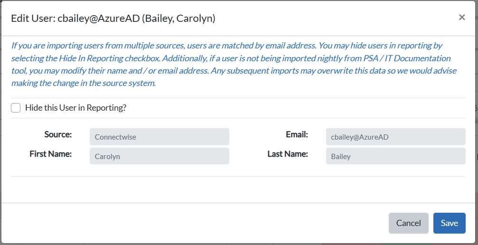Viewport: 478px width, 245px height.
Task: Click the blank header space beside the title
Action: coord(335,19)
